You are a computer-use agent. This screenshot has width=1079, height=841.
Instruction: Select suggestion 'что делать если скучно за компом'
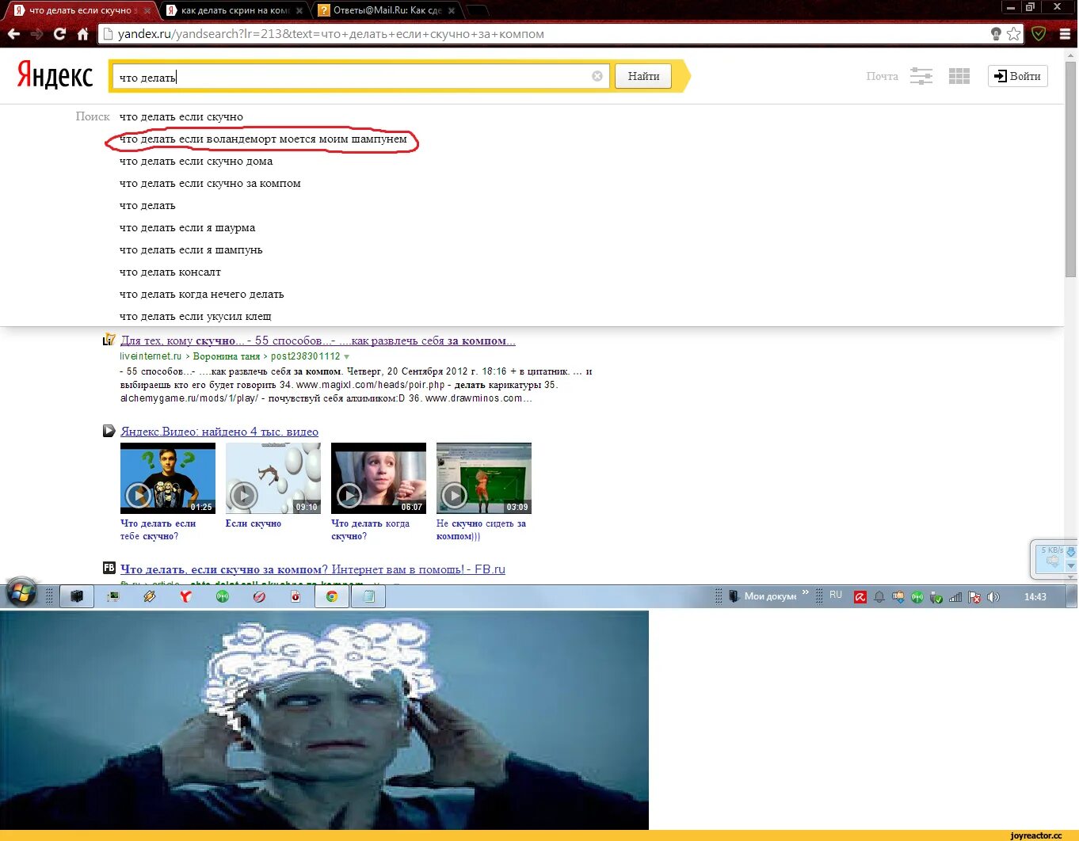tap(210, 183)
